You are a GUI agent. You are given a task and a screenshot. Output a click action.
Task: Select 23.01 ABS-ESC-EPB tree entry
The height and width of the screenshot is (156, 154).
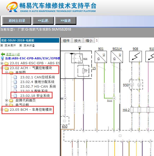point(35,63)
